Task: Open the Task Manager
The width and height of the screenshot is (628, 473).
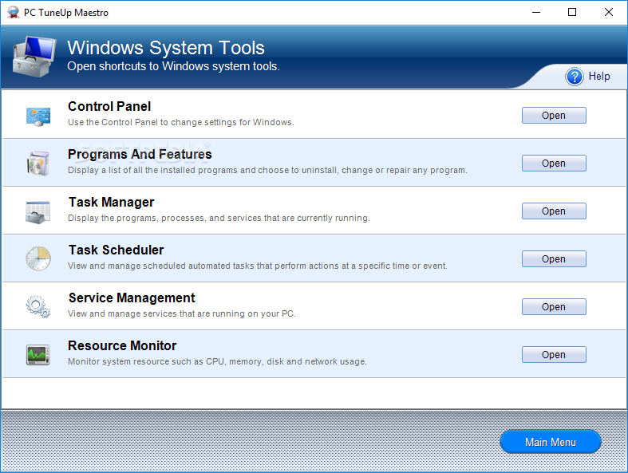Action: pyautogui.click(x=554, y=211)
